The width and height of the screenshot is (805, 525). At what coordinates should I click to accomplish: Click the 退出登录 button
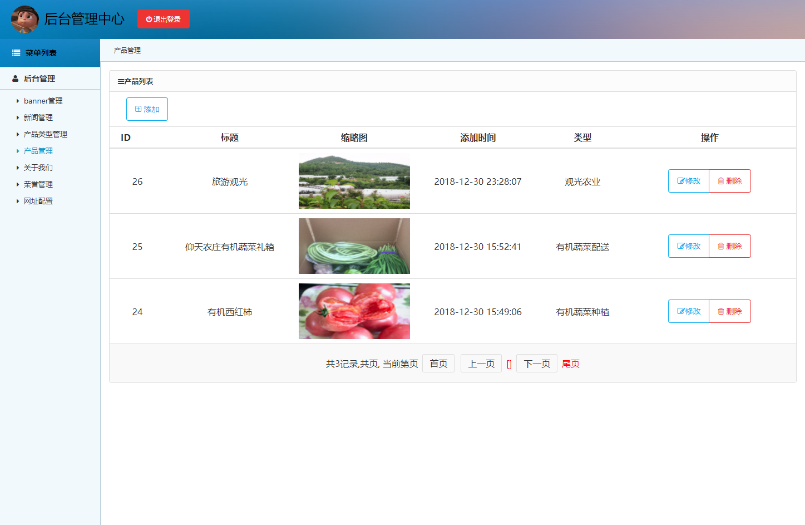164,18
